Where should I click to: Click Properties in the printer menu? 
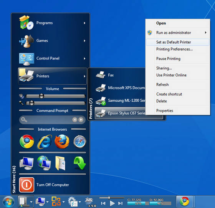click(x=165, y=111)
